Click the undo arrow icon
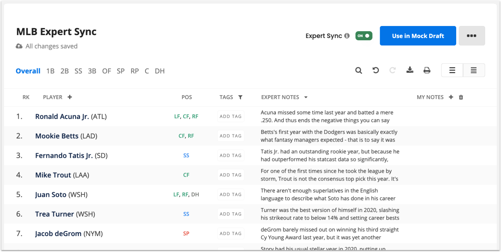Viewport: 501px width, 252px height. [x=376, y=70]
